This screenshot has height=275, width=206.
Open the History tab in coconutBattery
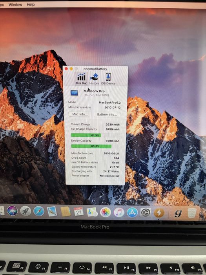(94, 79)
